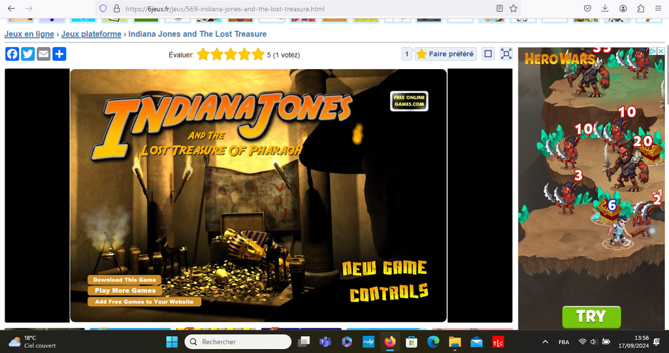Click the email share icon
The width and height of the screenshot is (669, 353).
(44, 54)
